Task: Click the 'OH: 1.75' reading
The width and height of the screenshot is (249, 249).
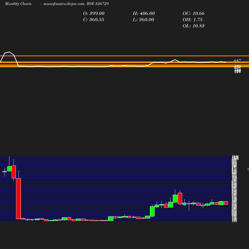Action: (192, 20)
